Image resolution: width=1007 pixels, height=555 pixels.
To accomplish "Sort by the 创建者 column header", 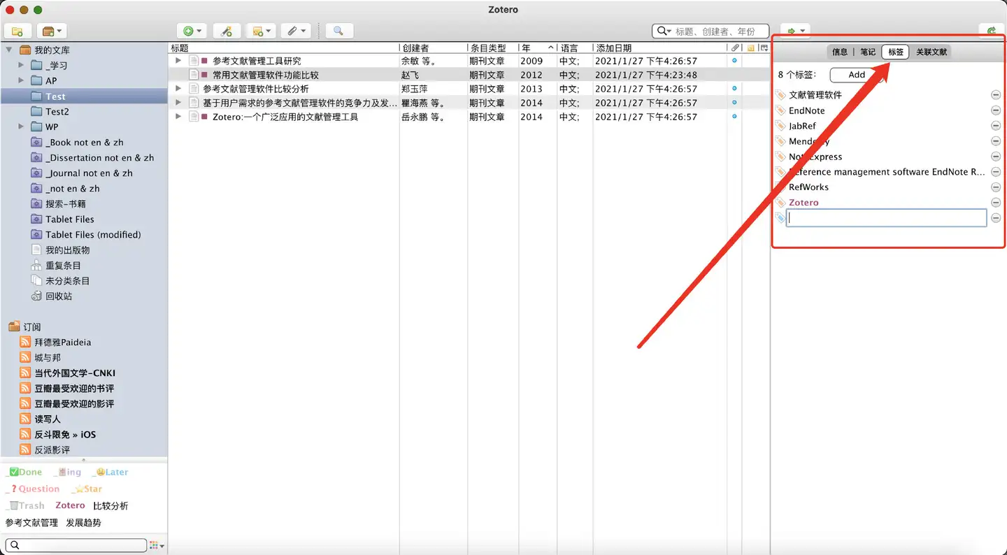I will (x=434, y=48).
